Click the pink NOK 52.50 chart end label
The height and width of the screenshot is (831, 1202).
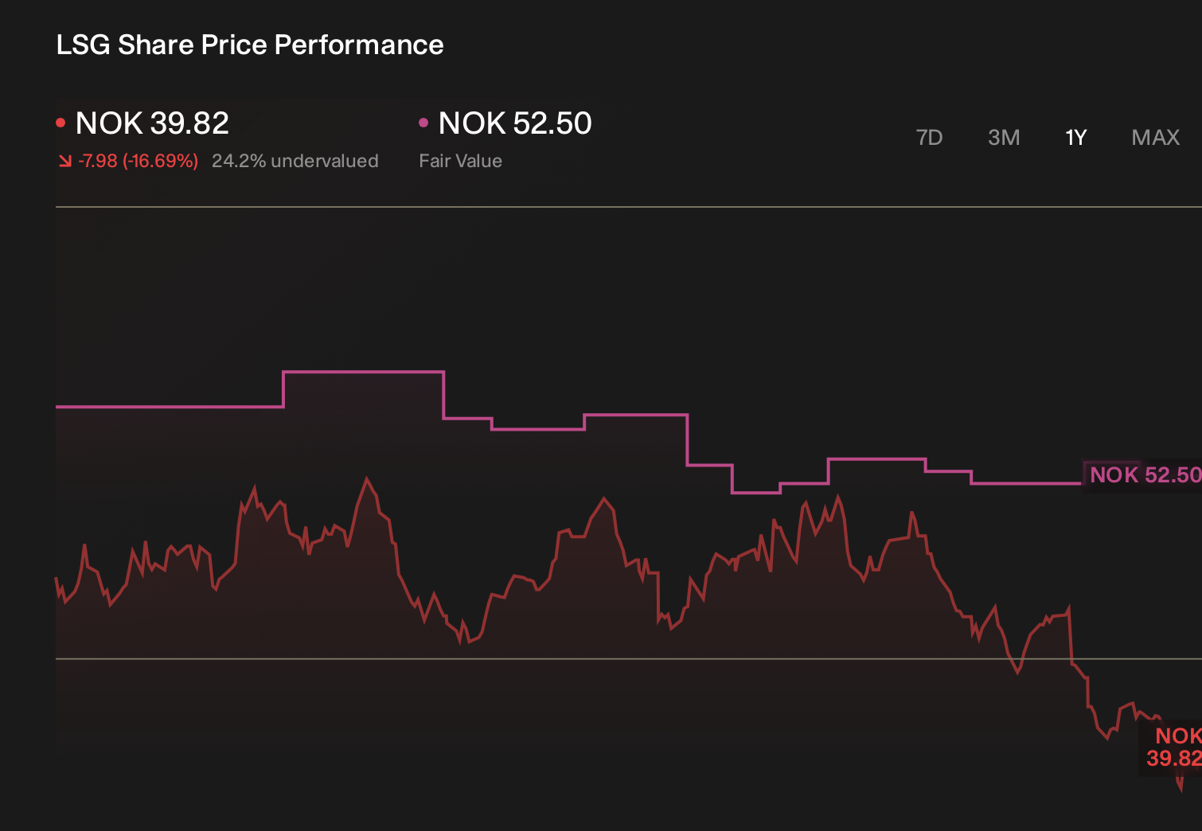pyautogui.click(x=1143, y=475)
